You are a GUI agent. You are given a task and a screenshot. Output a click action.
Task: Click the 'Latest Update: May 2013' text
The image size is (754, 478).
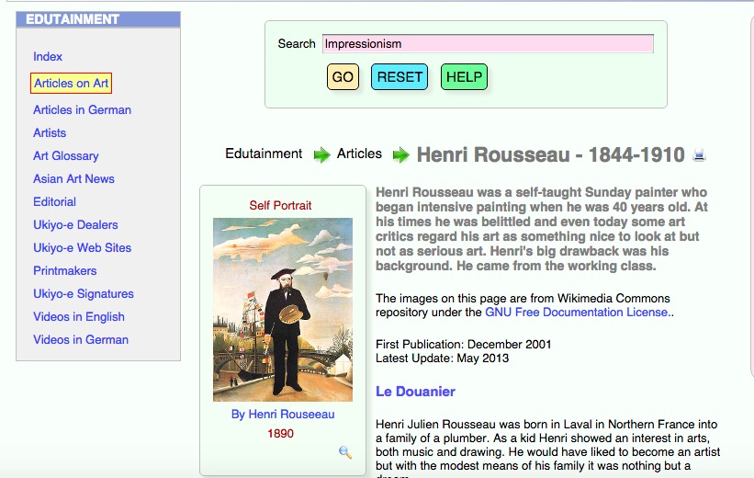tap(442, 358)
